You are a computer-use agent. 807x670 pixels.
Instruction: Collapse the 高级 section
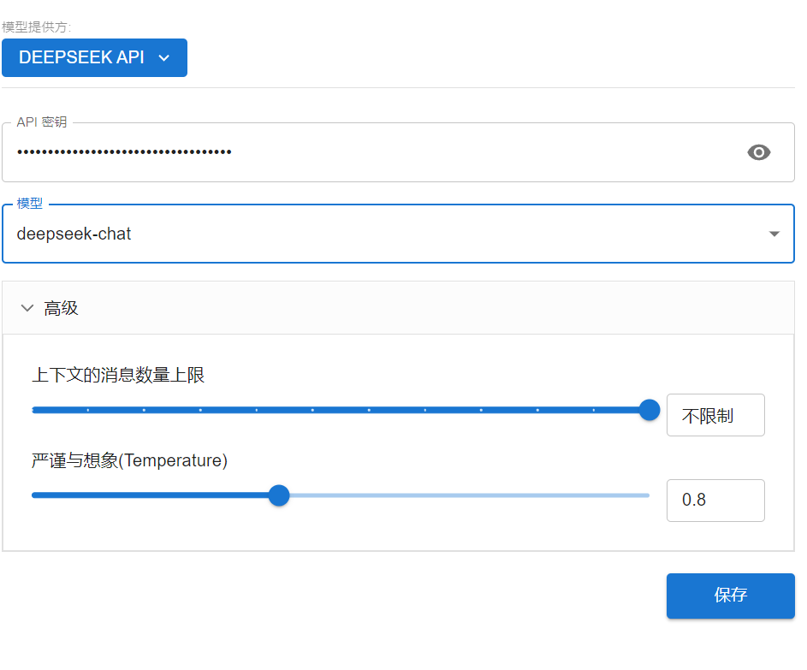click(398, 308)
